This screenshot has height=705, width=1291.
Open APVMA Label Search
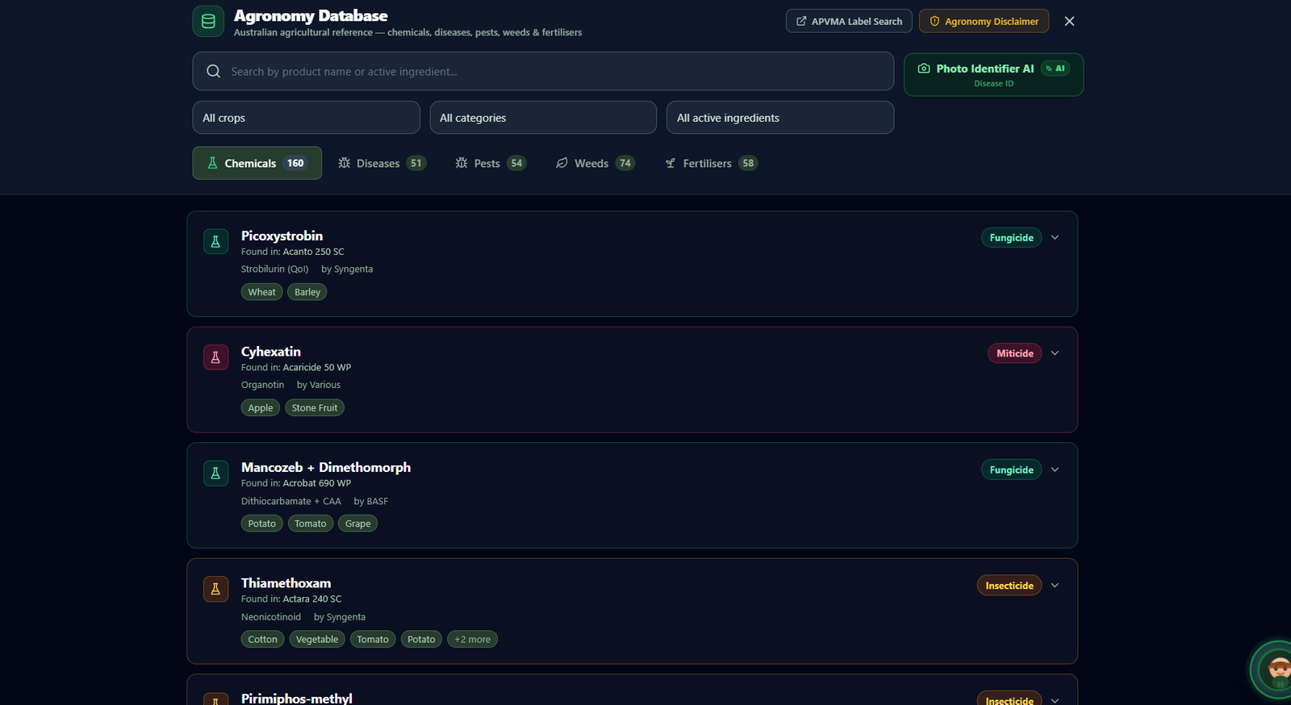click(849, 21)
